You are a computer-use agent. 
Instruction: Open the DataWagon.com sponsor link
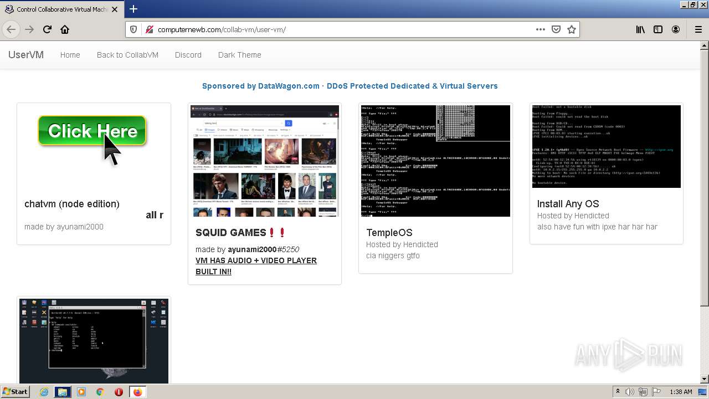click(x=350, y=86)
